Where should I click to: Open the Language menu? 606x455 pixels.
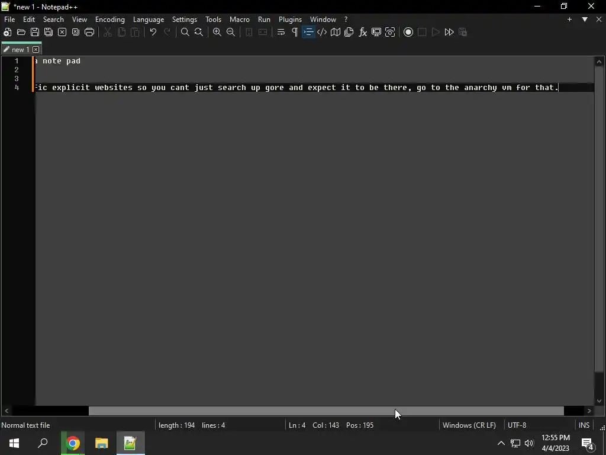149,20
